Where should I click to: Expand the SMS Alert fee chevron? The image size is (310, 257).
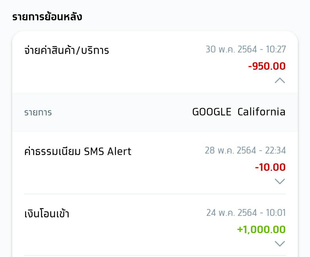[280, 181]
